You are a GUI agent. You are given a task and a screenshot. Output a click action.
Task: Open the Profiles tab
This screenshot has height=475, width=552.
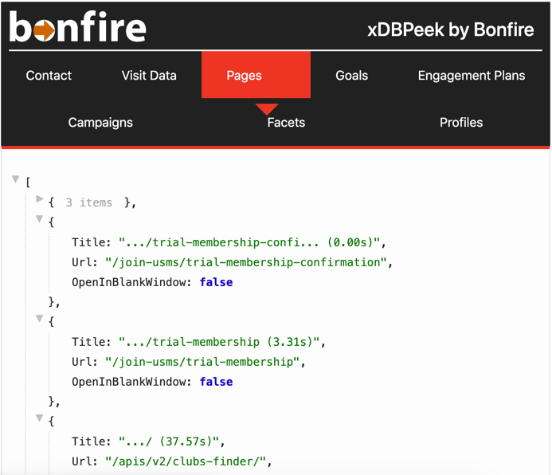click(461, 123)
